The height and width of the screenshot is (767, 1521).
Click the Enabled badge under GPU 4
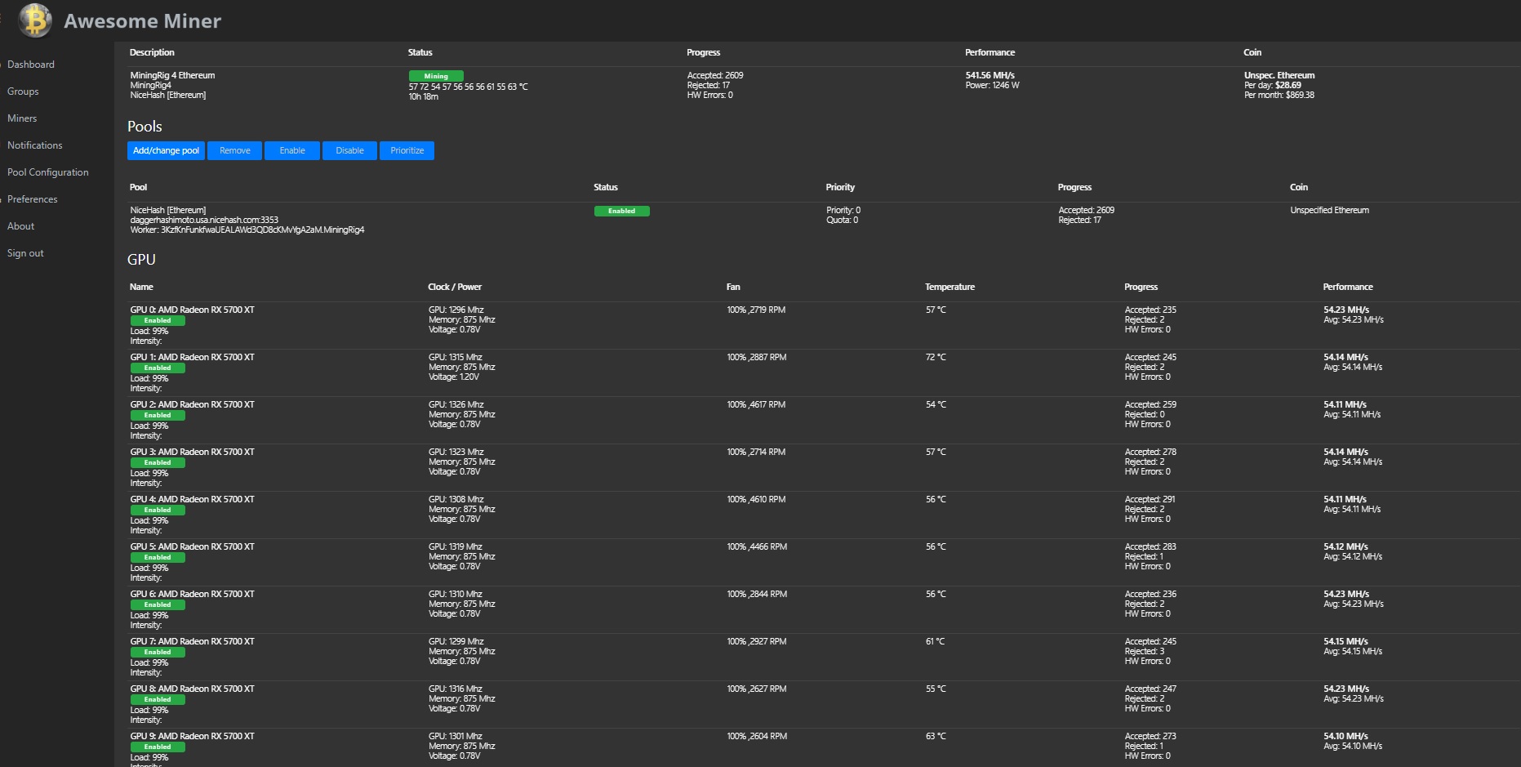158,510
